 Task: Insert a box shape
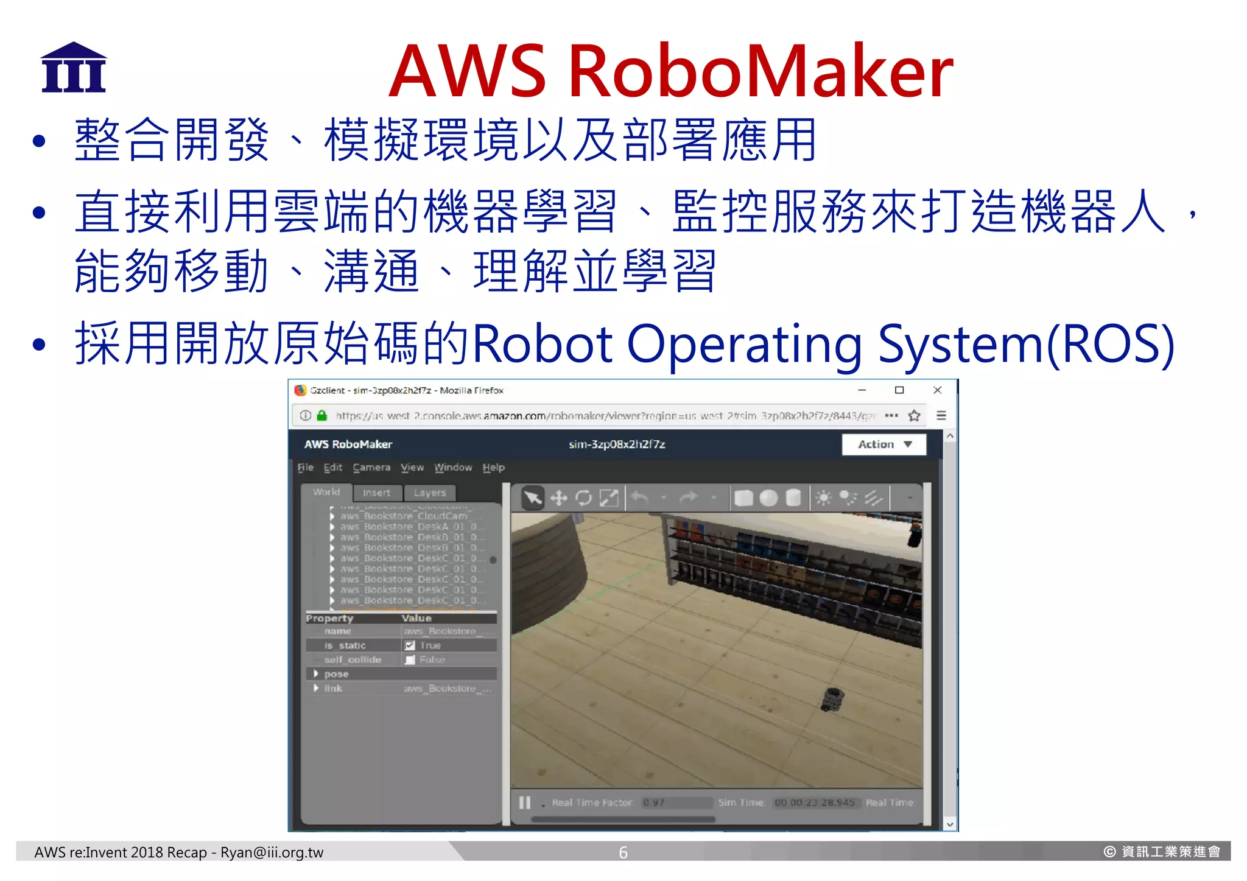point(743,498)
